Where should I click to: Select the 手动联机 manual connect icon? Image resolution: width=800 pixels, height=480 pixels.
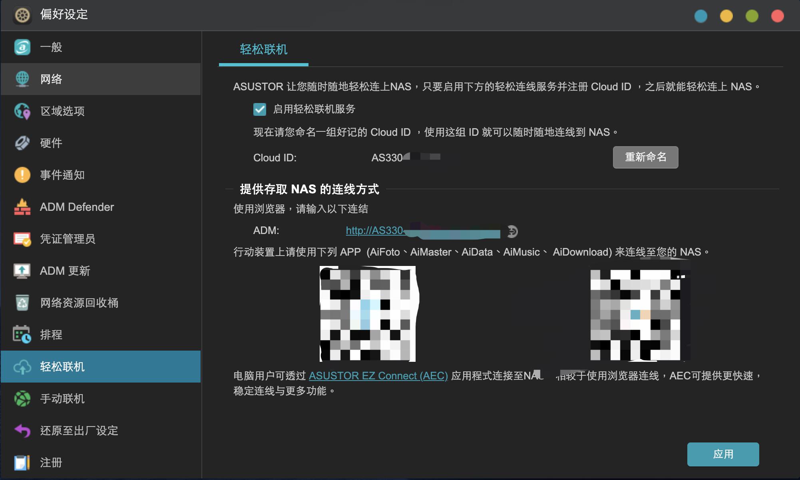click(x=23, y=399)
